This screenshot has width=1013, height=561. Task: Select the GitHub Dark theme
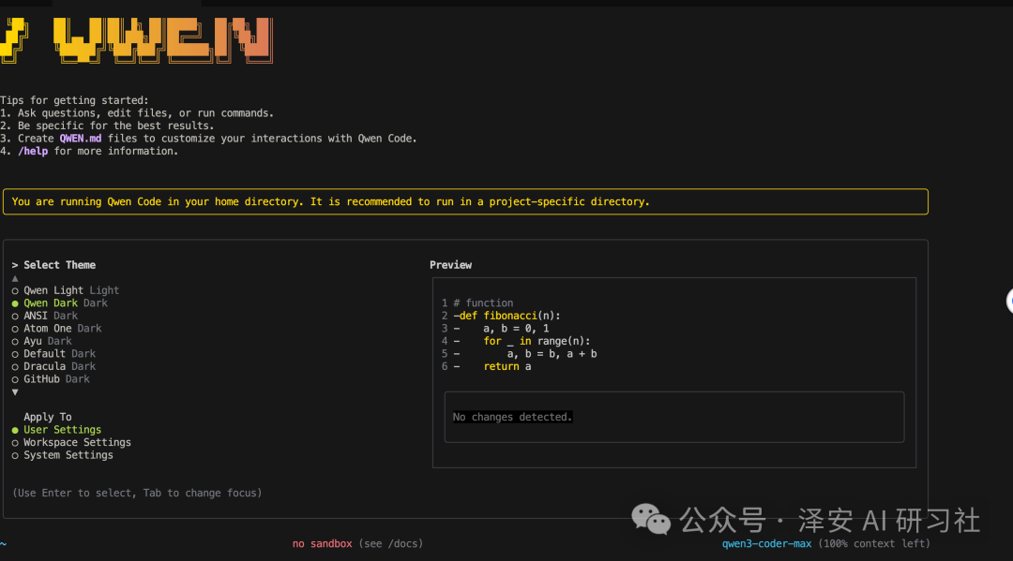point(51,379)
